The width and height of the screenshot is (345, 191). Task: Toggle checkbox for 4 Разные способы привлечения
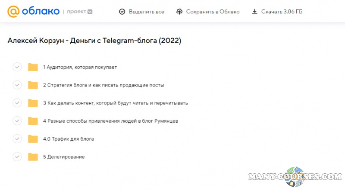coord(17,121)
